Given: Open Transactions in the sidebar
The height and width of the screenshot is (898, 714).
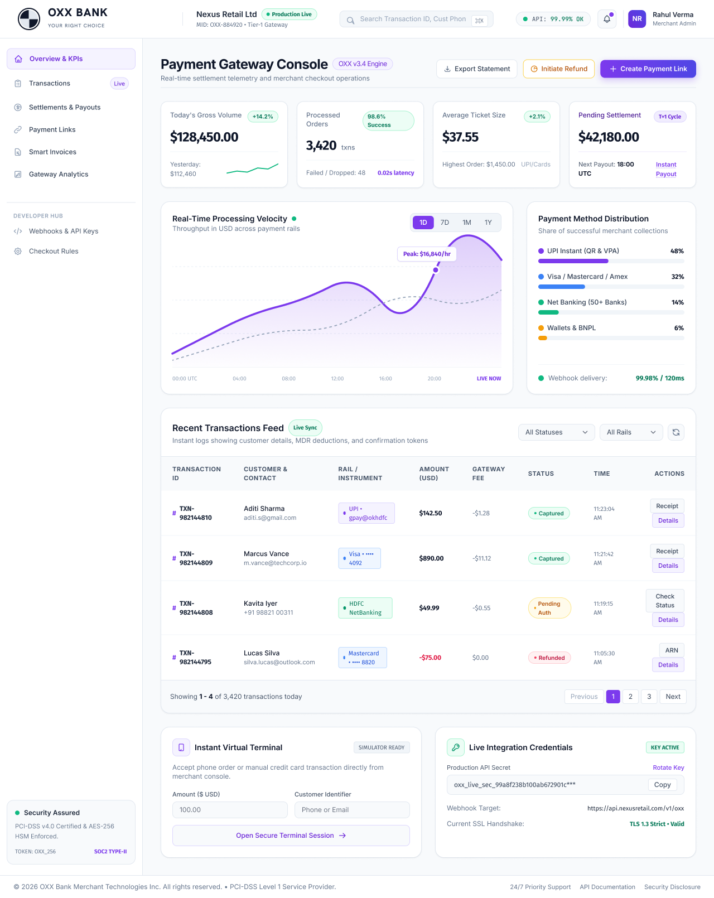Looking at the screenshot, I should [x=71, y=84].
